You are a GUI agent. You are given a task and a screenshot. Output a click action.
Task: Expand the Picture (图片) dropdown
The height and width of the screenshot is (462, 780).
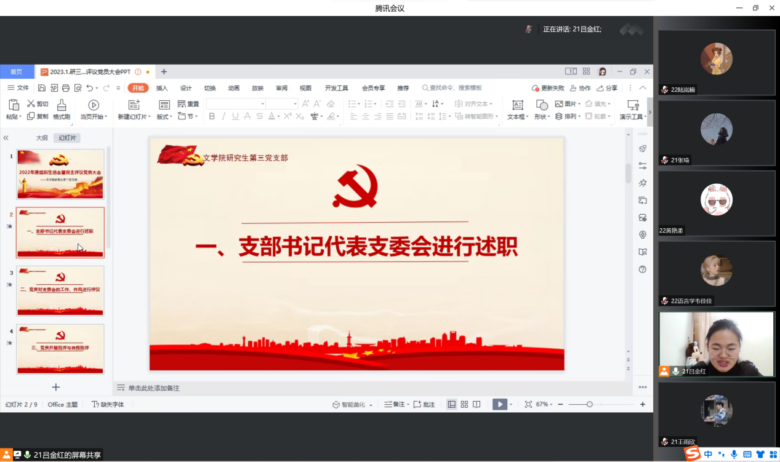click(568, 104)
